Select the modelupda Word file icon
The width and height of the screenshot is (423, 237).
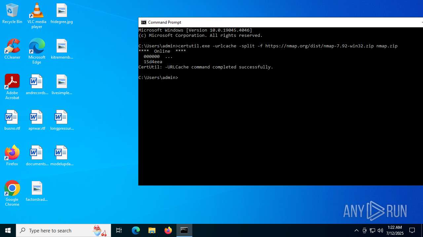click(61, 156)
